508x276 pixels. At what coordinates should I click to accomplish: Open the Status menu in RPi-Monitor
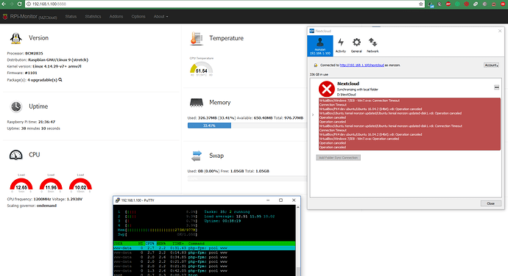(x=71, y=16)
